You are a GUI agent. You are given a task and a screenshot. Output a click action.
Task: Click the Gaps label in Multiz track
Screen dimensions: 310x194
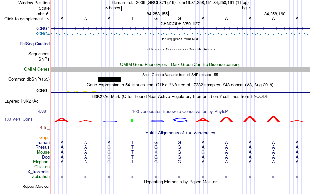tap(44, 138)
